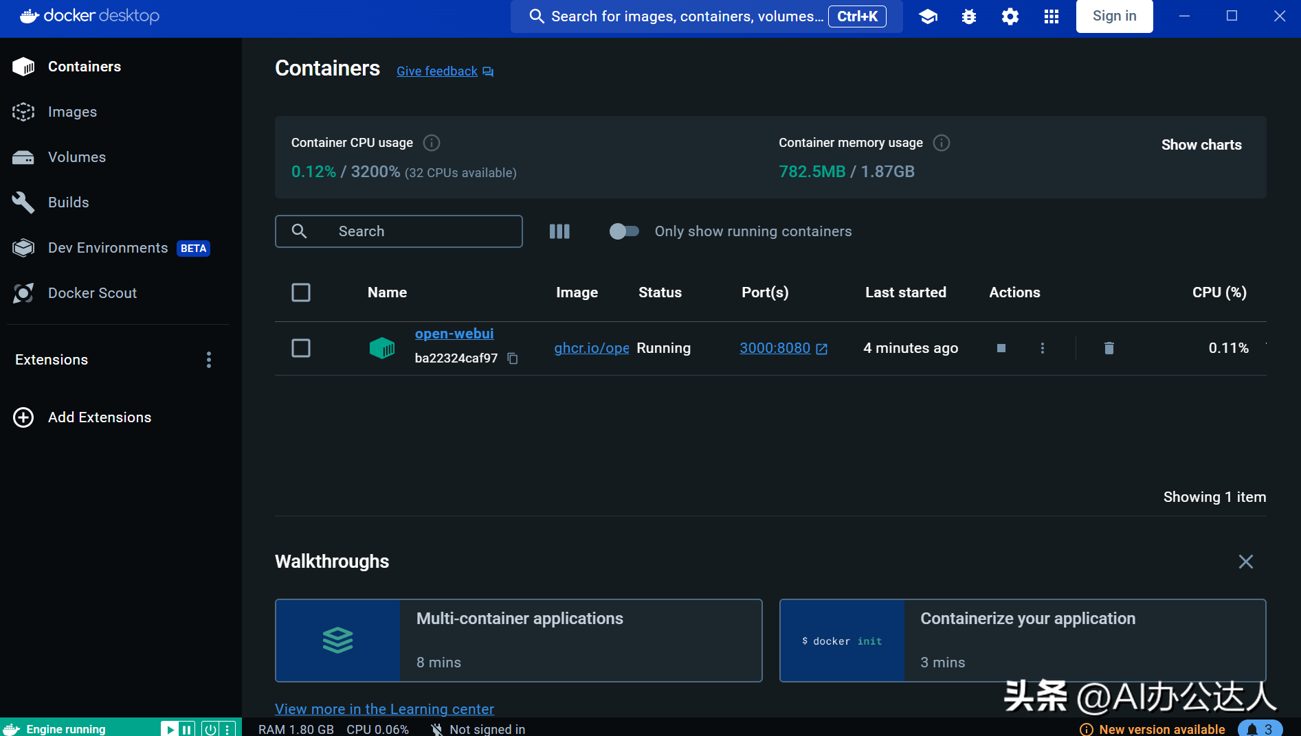1301x736 pixels.
Task: Click the Image column header
Action: [x=577, y=292]
